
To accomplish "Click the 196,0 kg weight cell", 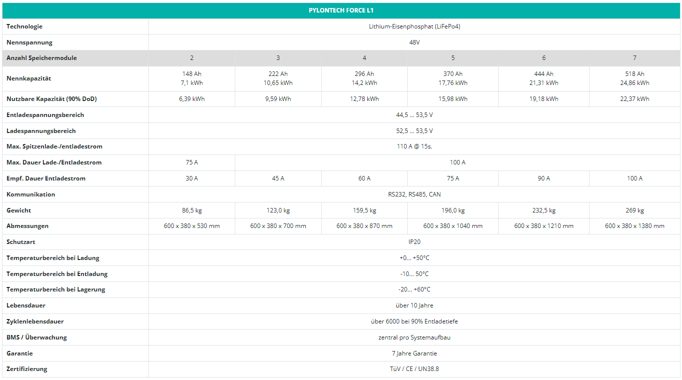I will point(453,210).
